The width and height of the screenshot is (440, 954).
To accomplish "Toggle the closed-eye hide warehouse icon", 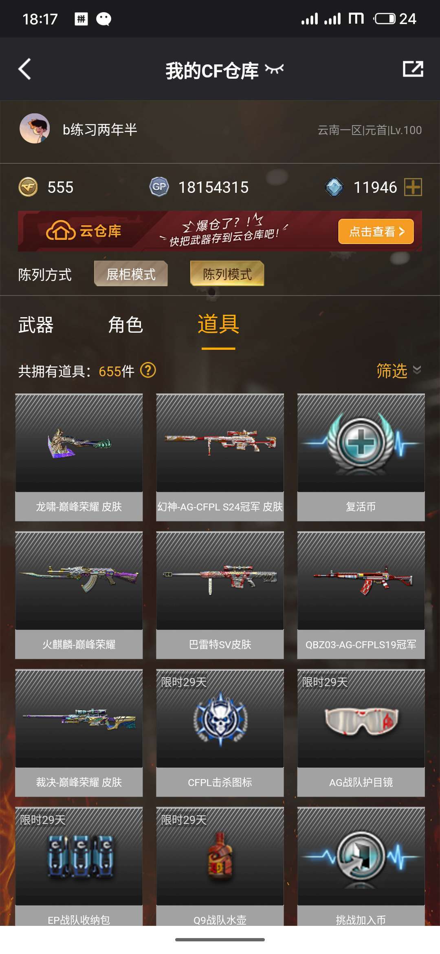I will (274, 69).
